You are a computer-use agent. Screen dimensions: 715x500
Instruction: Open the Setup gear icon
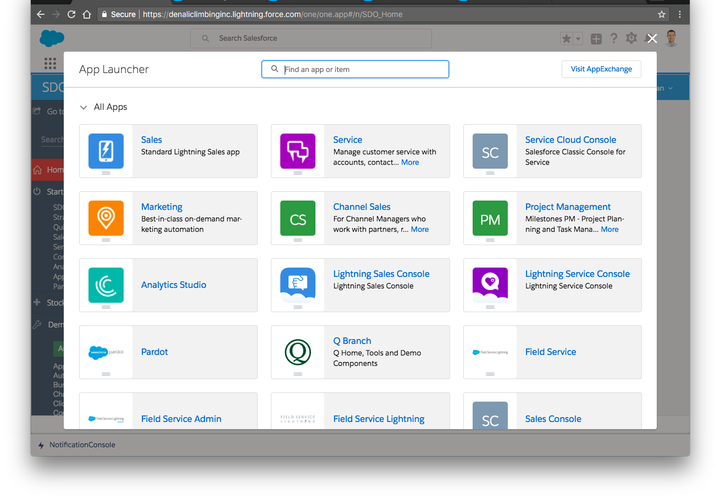pyautogui.click(x=631, y=38)
